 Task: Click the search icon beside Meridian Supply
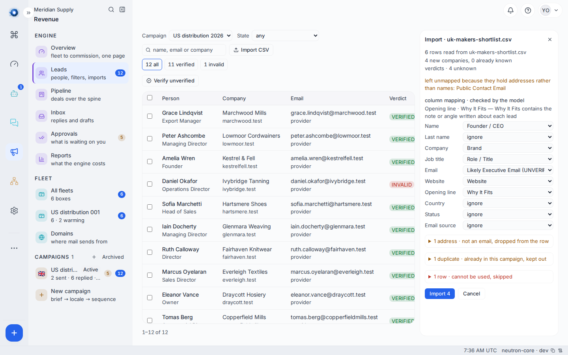coord(111,9)
